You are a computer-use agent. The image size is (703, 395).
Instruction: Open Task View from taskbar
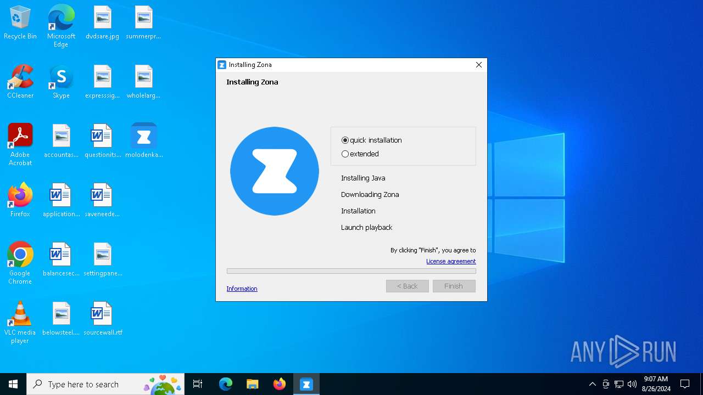coord(198,384)
